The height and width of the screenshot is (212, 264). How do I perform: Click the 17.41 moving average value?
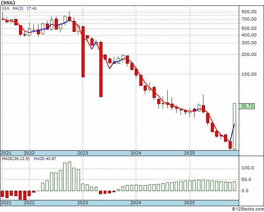[32, 9]
